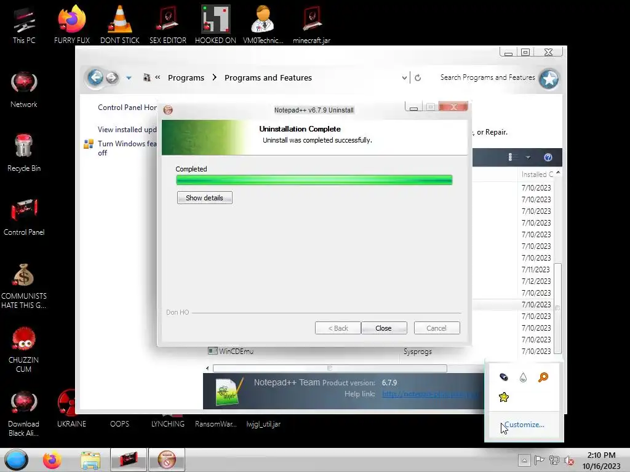This screenshot has width=630, height=472.
Task: Open the Notepad++ help link
Action: [x=430, y=394]
